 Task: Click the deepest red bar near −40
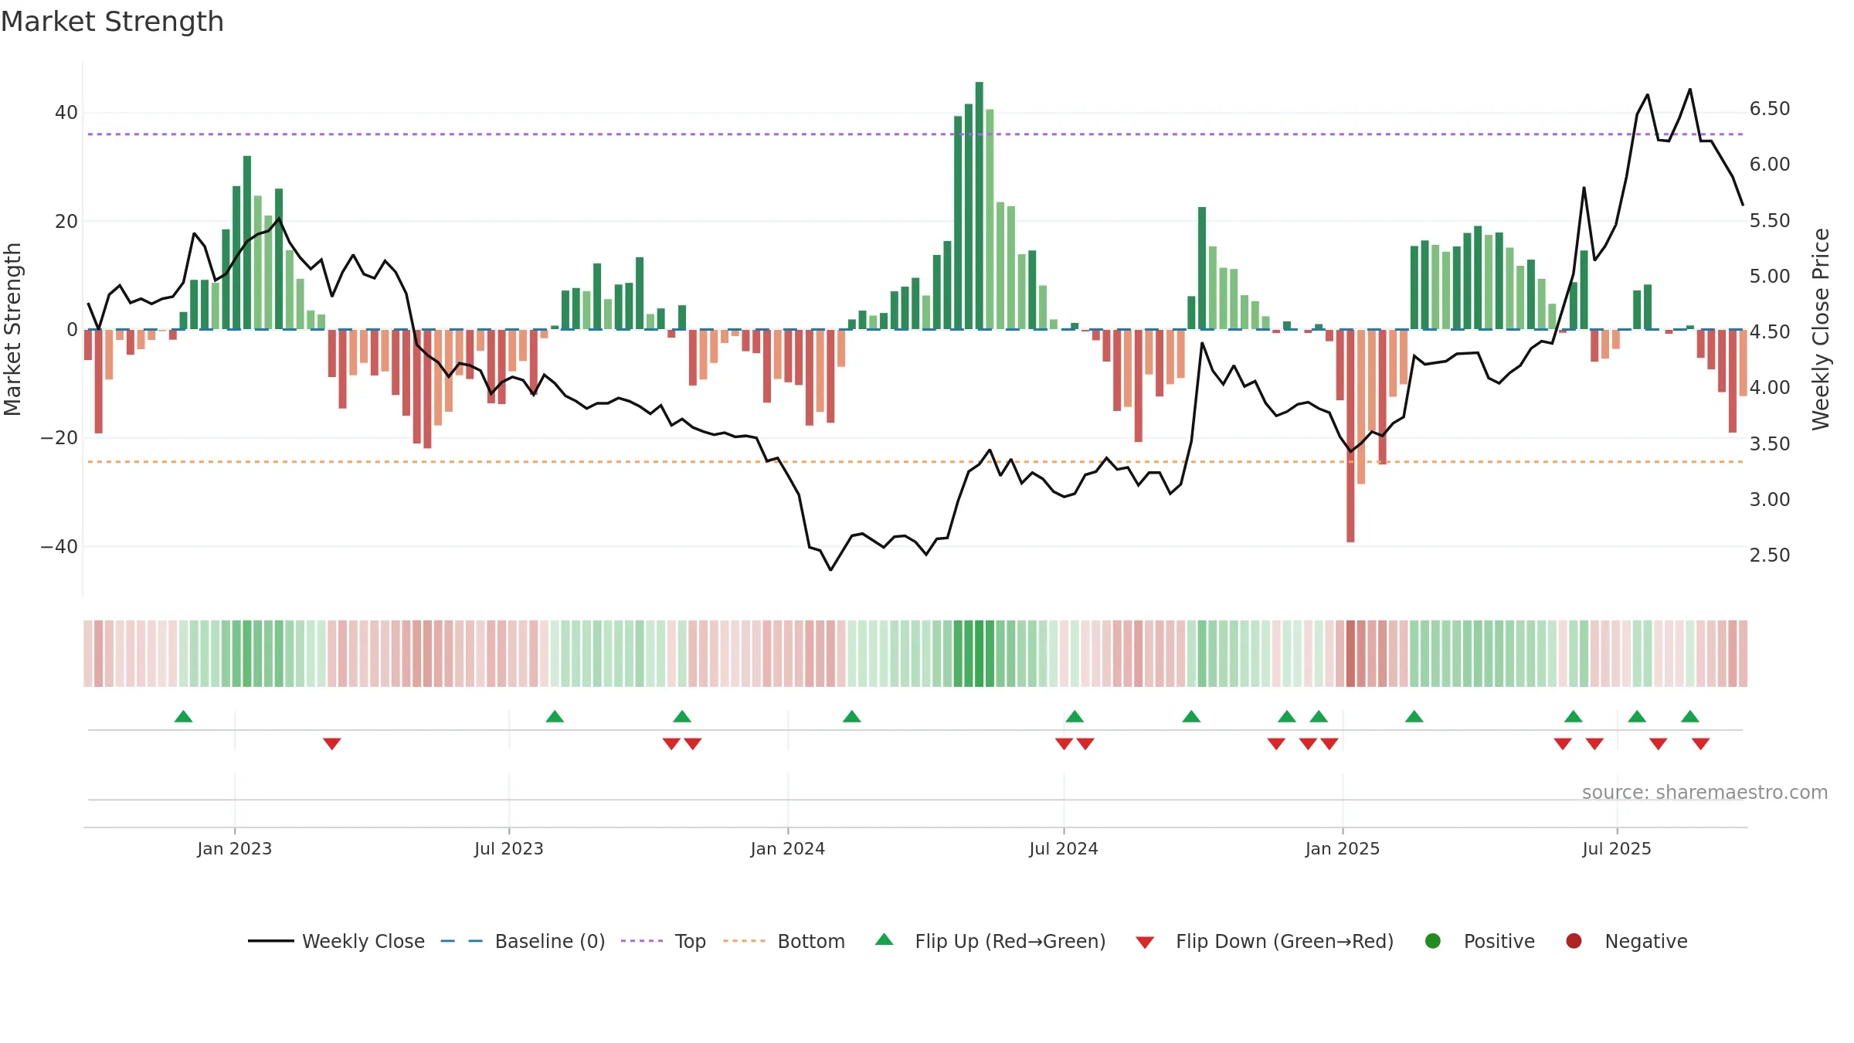(x=1350, y=436)
